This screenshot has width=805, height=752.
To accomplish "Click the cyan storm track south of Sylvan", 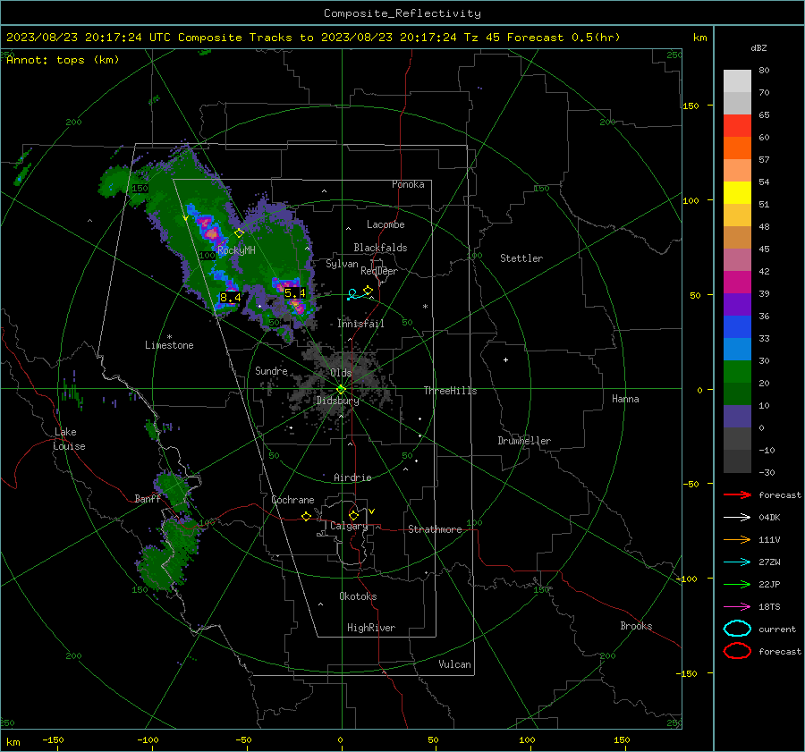I will (358, 294).
